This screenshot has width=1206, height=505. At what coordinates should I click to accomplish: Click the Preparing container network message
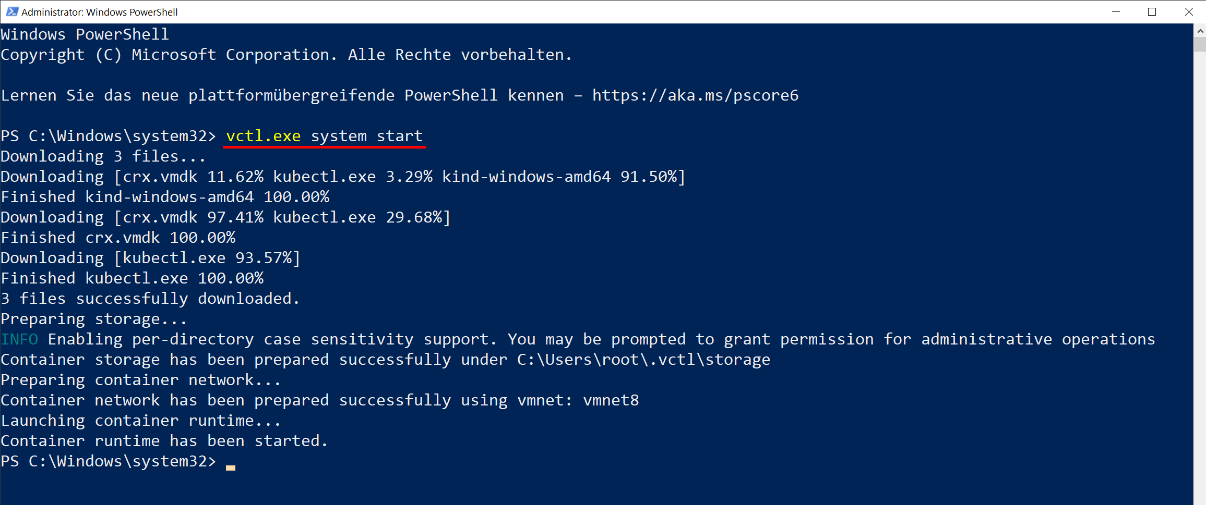(140, 379)
